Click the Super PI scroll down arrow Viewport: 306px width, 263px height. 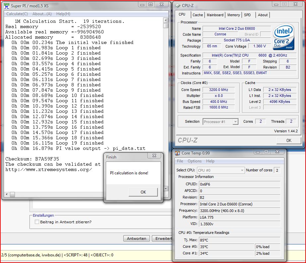(166, 189)
